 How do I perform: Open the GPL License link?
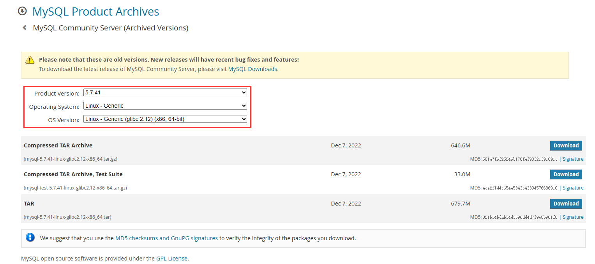[x=172, y=258]
